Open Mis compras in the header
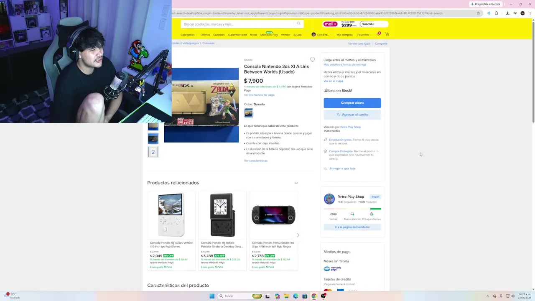535x301 pixels. click(344, 35)
